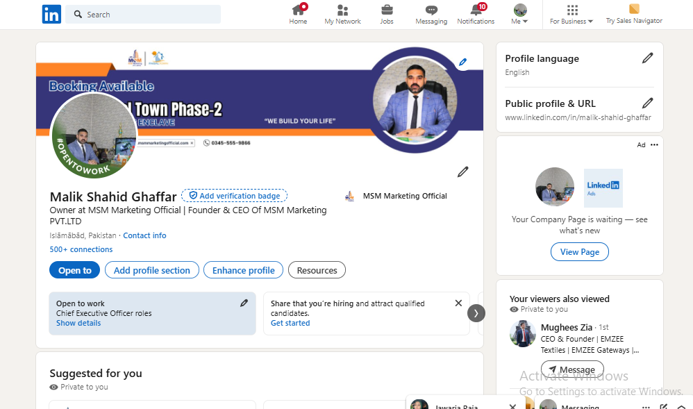Open the ad options ellipsis menu
Screen dimensions: 693x409
654,145
